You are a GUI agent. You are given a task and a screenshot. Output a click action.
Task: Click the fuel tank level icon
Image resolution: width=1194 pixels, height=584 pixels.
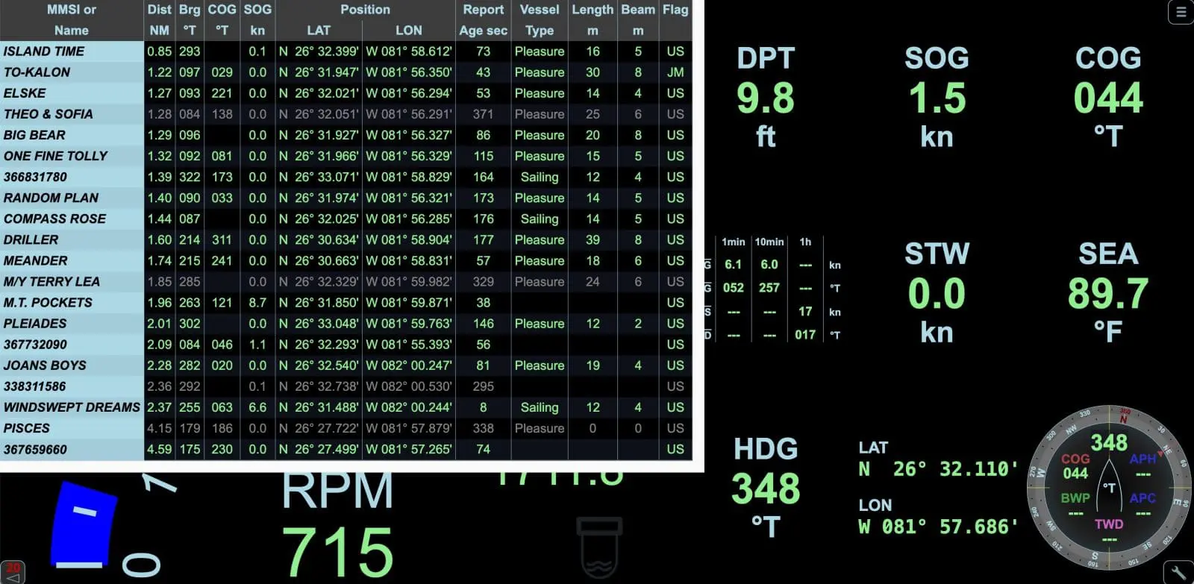point(599,547)
